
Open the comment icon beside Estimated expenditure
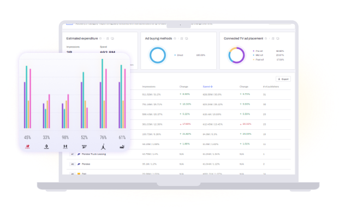click(112, 39)
